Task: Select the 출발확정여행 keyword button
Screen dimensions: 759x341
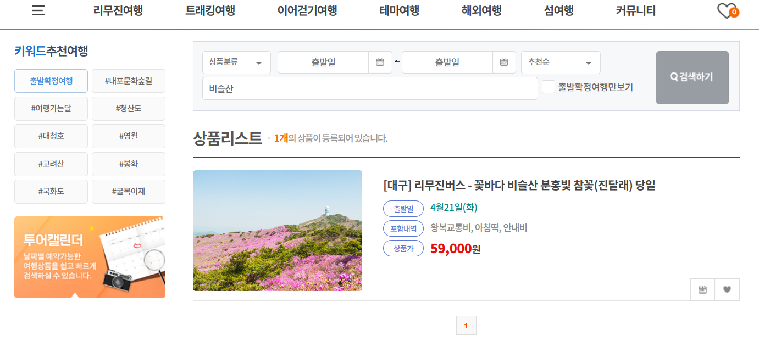Action: [x=51, y=81]
